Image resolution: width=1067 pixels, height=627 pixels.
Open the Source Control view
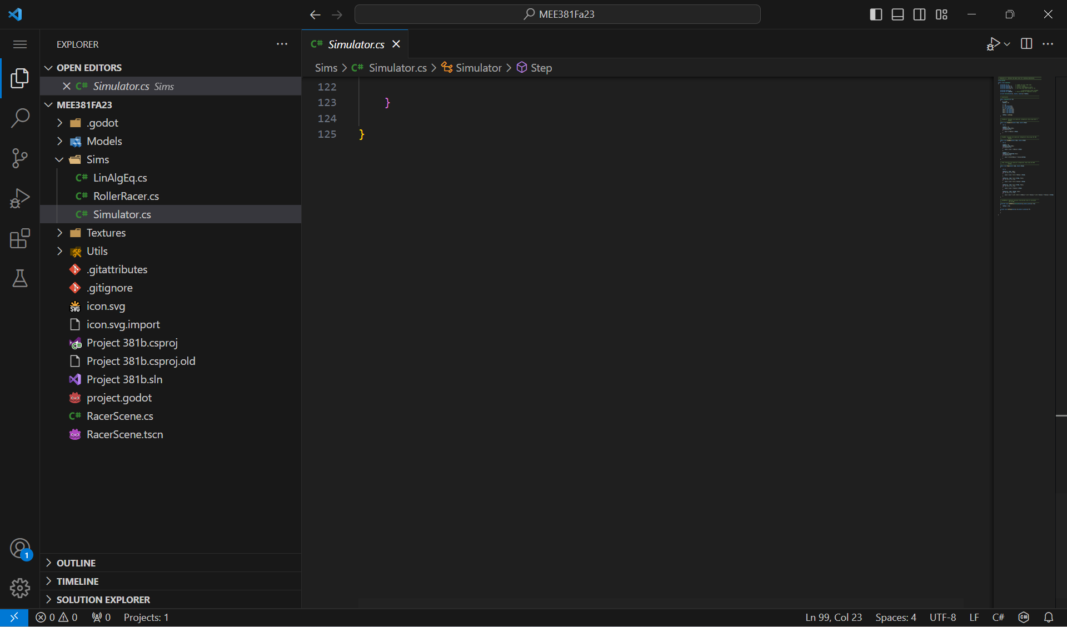20,158
